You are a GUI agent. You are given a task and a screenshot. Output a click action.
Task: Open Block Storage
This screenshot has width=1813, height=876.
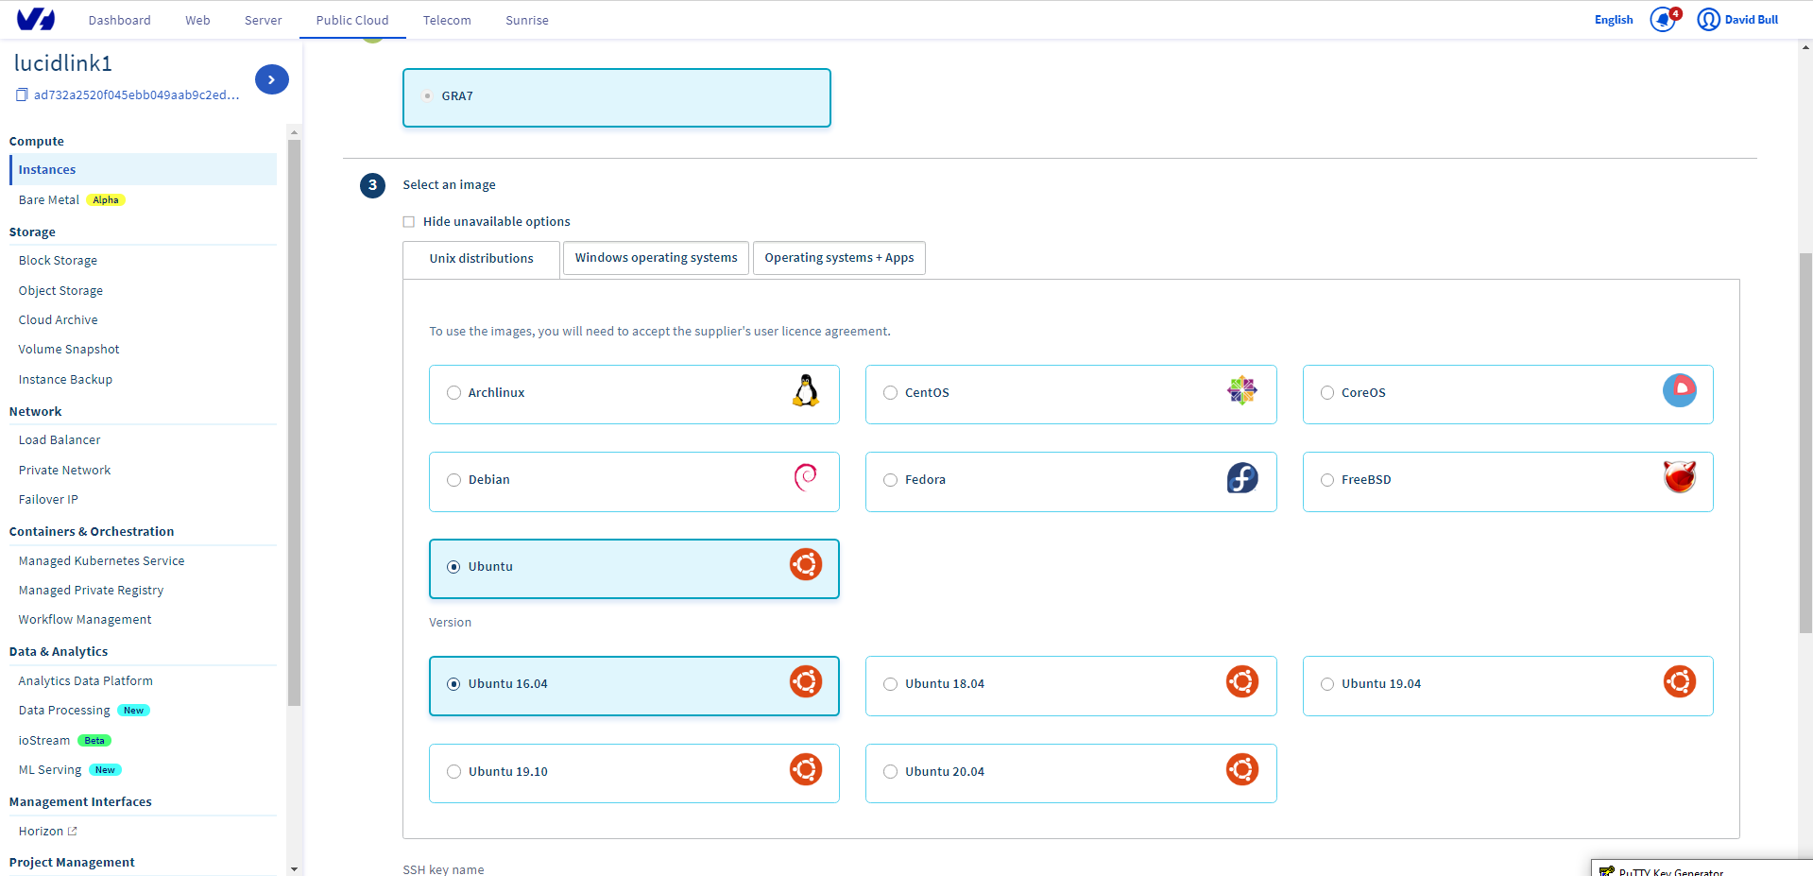(x=58, y=261)
